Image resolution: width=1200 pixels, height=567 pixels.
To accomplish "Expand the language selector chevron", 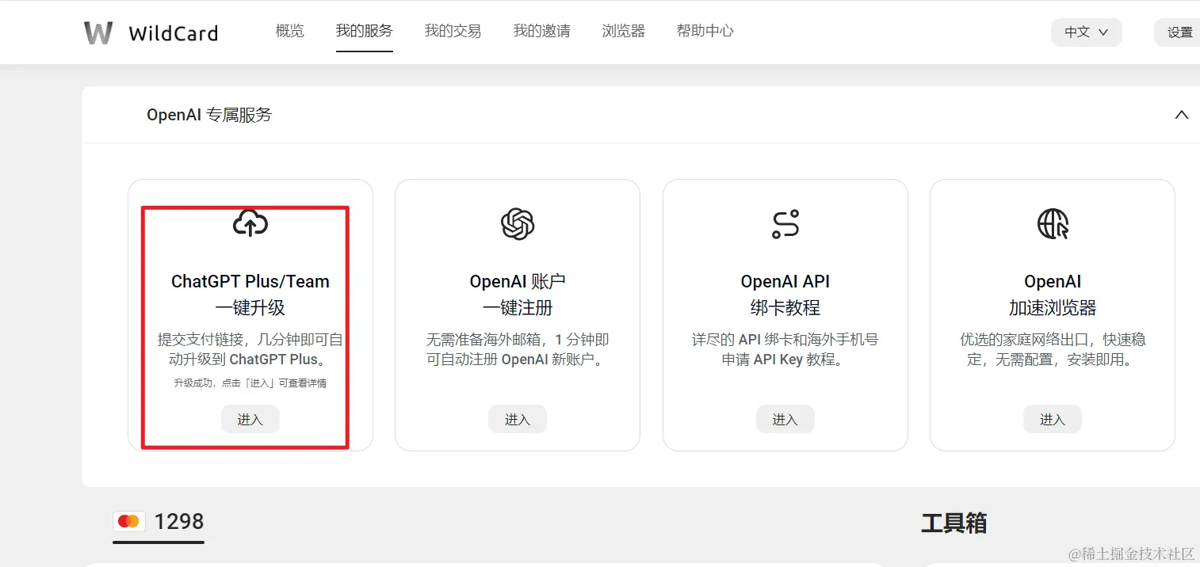I will [1103, 34].
